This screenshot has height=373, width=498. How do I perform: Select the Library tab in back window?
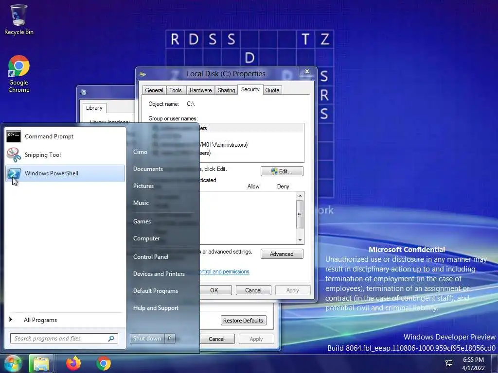[x=94, y=108]
